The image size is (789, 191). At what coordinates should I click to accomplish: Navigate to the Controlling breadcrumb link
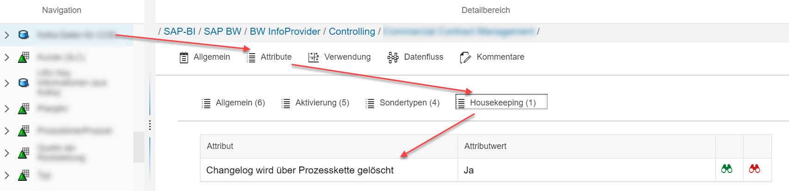point(352,31)
